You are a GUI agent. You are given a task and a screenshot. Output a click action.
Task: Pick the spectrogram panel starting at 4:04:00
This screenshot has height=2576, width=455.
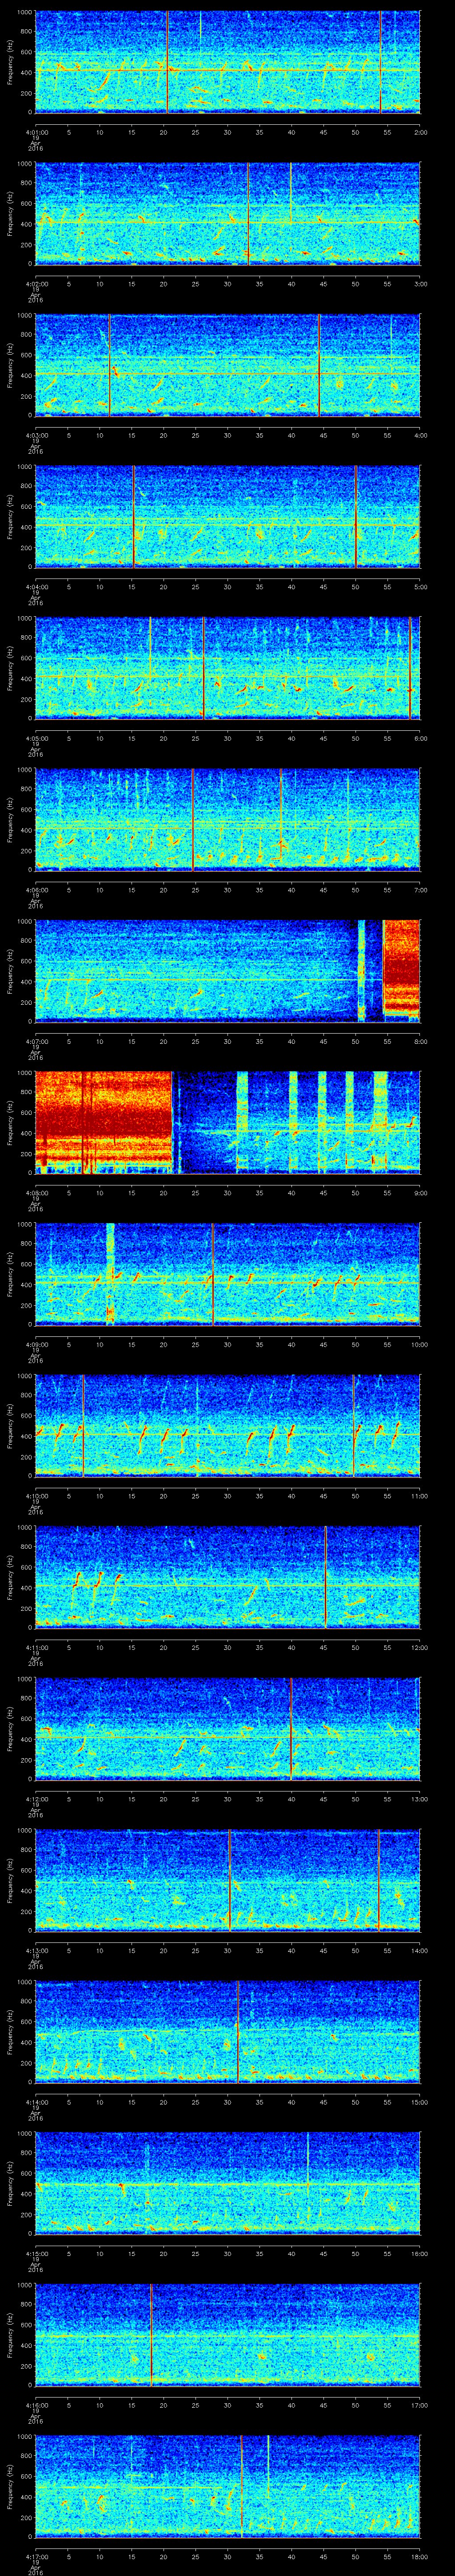pos(228,516)
